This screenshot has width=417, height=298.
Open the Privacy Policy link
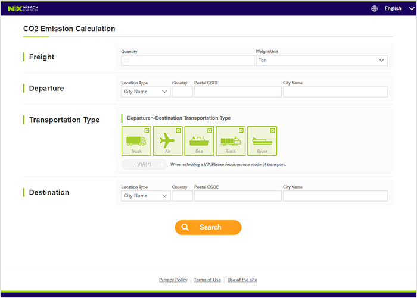(173, 280)
